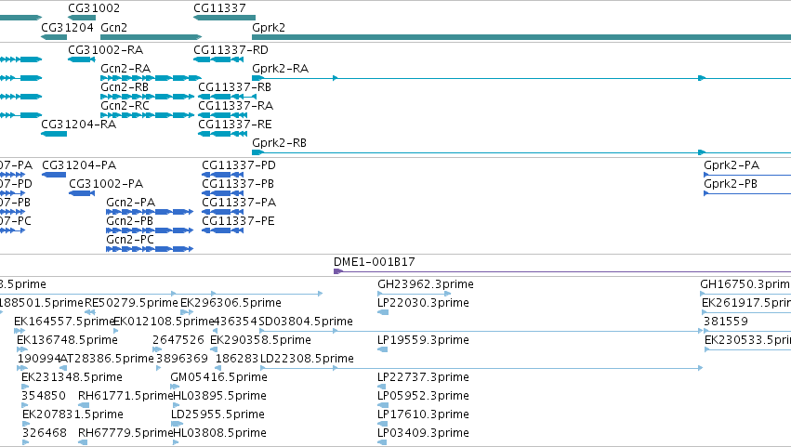791x447 pixels.
Task: Click transcript CG11337-RA label
Action: [x=235, y=106]
